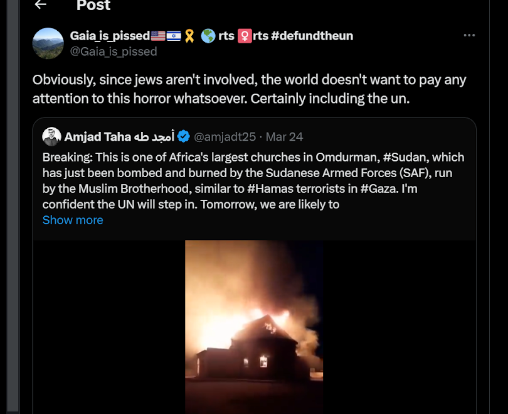Click the Post page heading

click(93, 6)
